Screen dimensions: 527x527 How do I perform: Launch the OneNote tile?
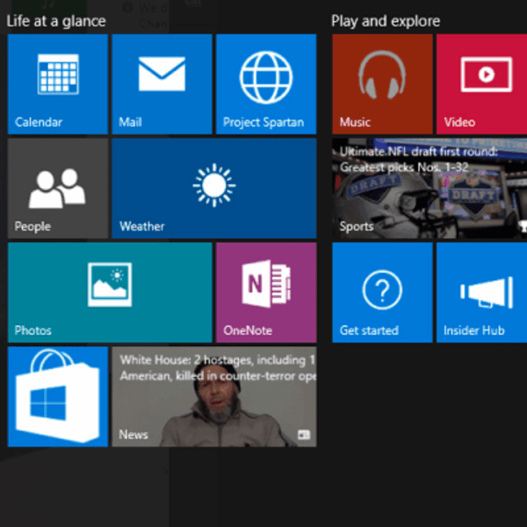coord(266,292)
